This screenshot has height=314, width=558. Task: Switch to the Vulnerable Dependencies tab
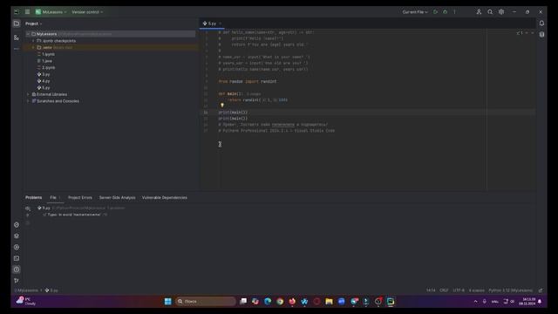pyautogui.click(x=165, y=198)
